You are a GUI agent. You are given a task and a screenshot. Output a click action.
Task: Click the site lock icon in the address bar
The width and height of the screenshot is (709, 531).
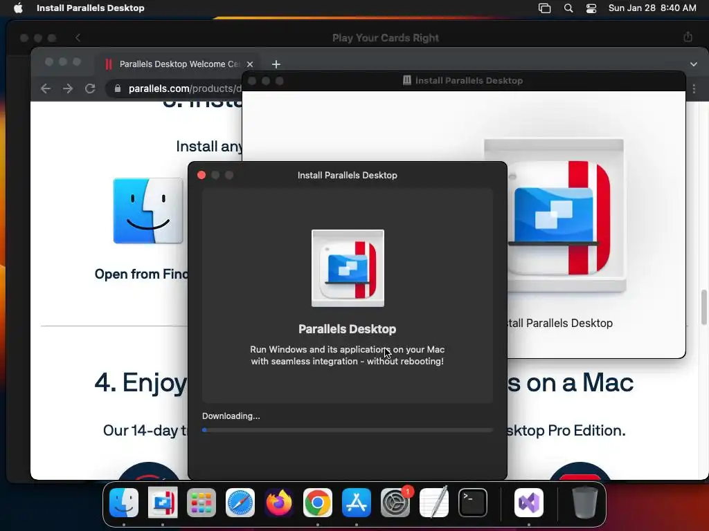click(x=118, y=88)
